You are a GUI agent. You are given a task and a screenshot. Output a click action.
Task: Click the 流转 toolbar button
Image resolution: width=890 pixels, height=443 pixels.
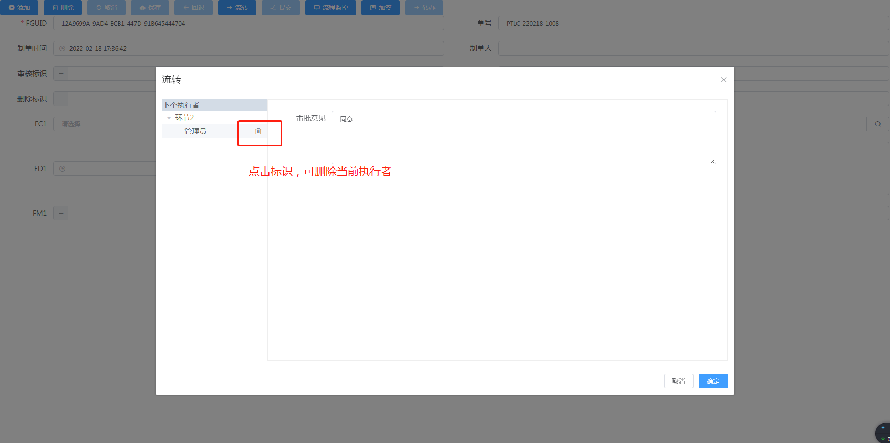click(237, 8)
